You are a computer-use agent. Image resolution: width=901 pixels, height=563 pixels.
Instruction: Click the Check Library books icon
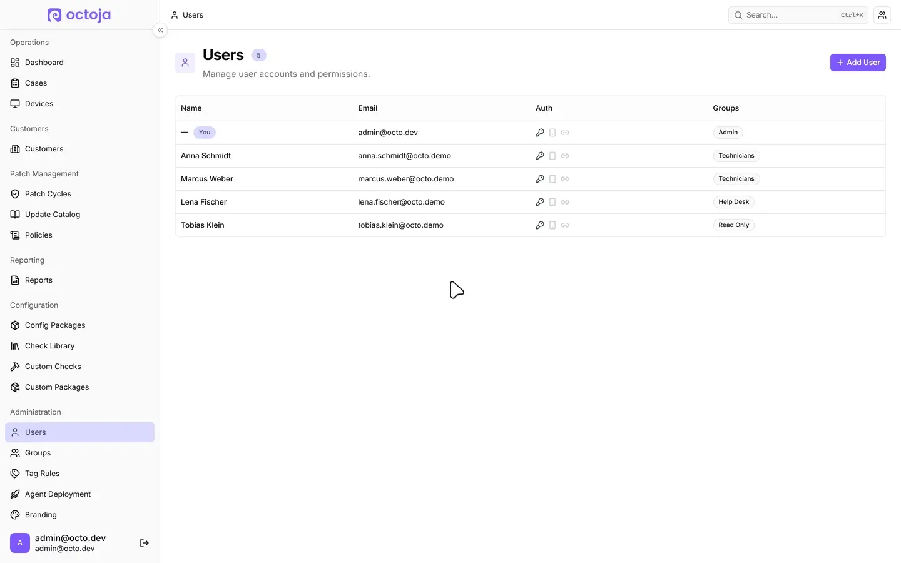coord(15,346)
